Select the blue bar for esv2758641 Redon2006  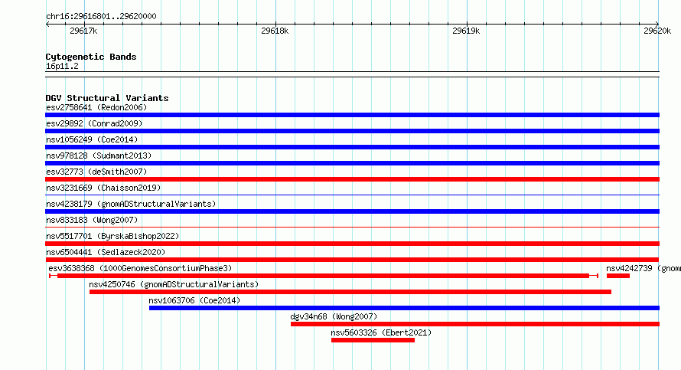click(352, 115)
